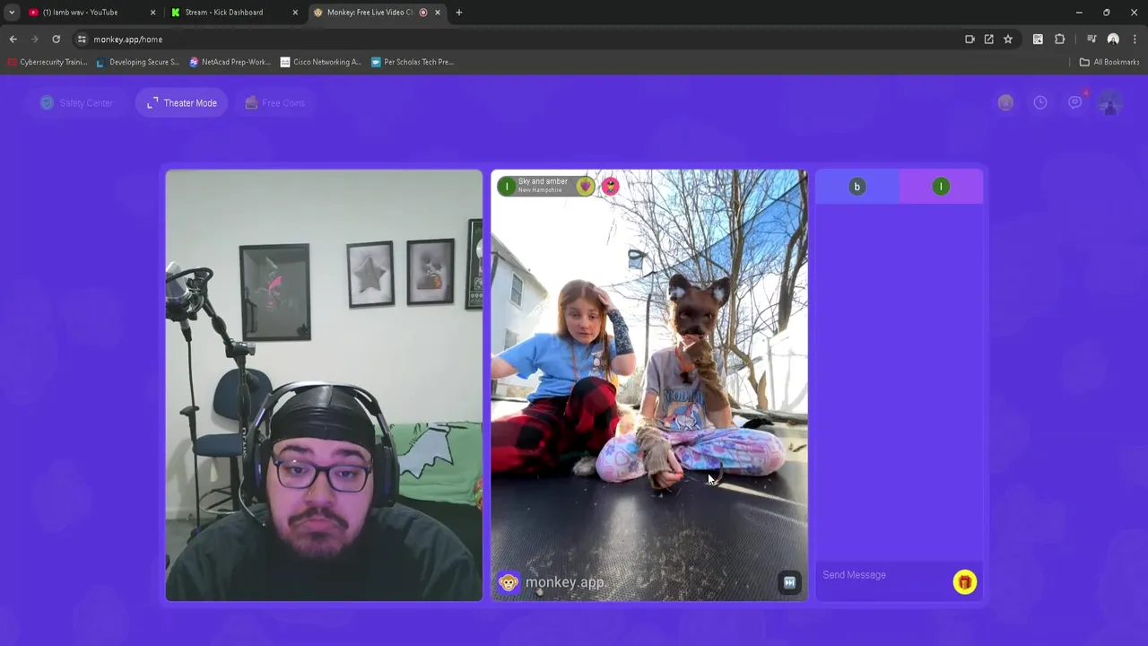Open the Free Coins offer
1148x646 pixels.
coord(275,103)
